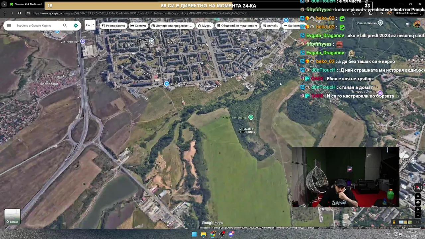
Task: Expand the imagery strip double-chevron
Action: click(417, 222)
